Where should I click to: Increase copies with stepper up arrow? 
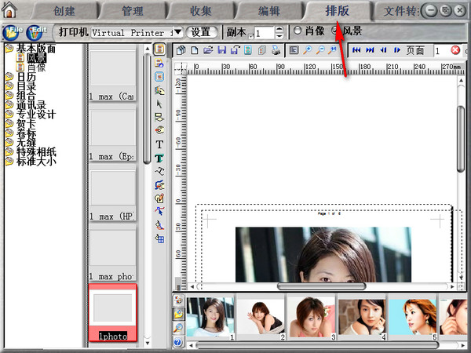tap(279, 28)
